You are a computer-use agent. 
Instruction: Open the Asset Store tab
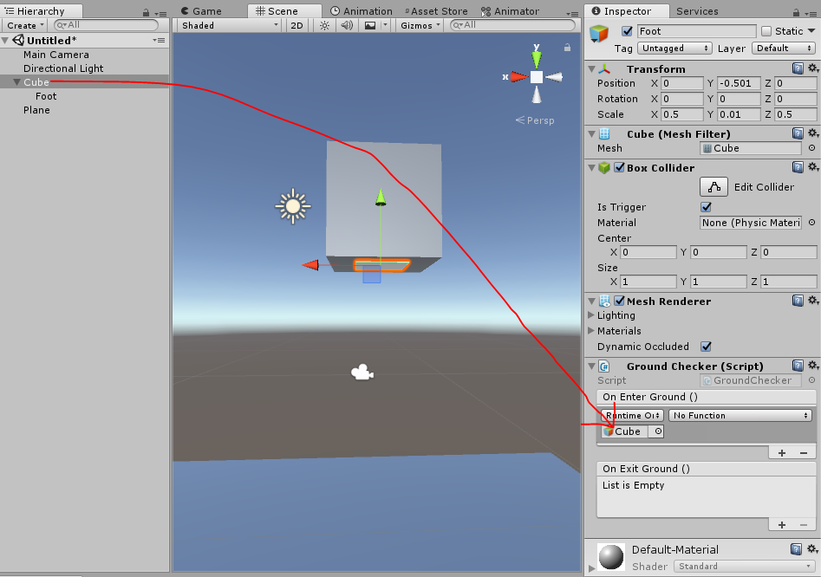(x=436, y=11)
